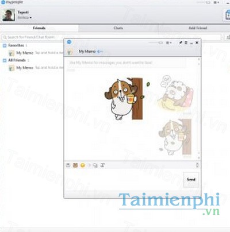
Task: Select the Friends tab
Action: (x=39, y=28)
